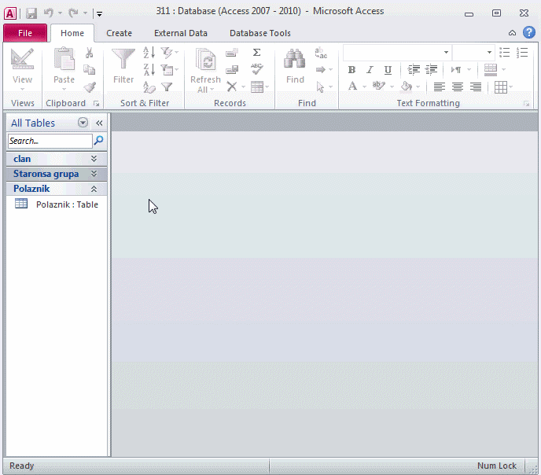Run the Spelling check icon
Image resolution: width=541 pixels, height=475 pixels.
point(256,69)
